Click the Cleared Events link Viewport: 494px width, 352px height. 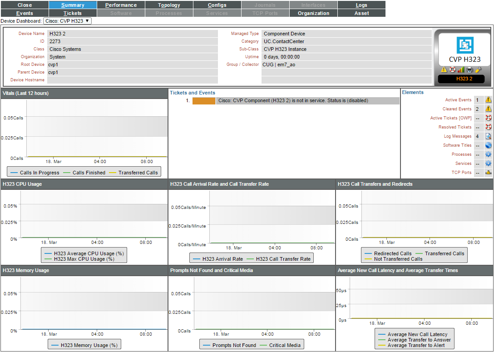pyautogui.click(x=457, y=109)
